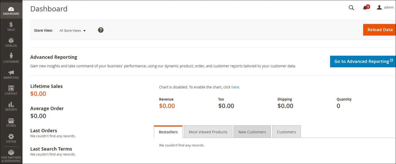This screenshot has height=164, width=396.
Task: Click Go to Advanced Reporting button
Action: coord(363,61)
